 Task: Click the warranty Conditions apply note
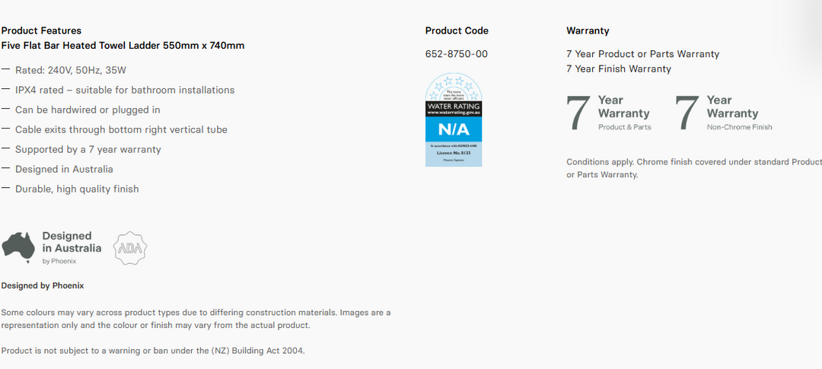click(x=695, y=168)
